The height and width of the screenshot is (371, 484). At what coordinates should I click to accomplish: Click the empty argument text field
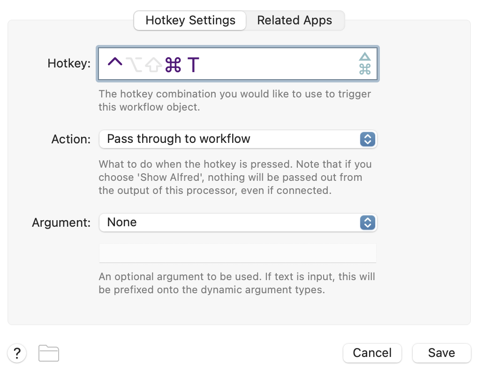coord(237,253)
